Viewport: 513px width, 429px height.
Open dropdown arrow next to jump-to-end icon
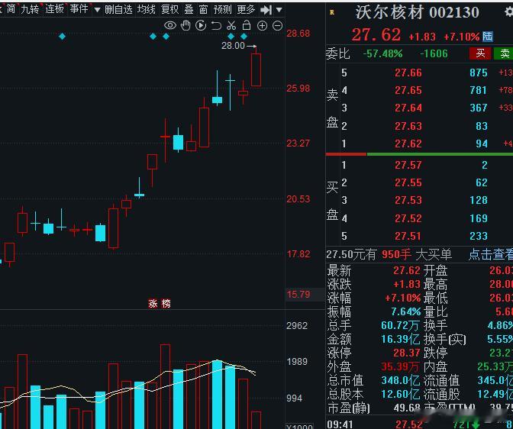pos(279,10)
